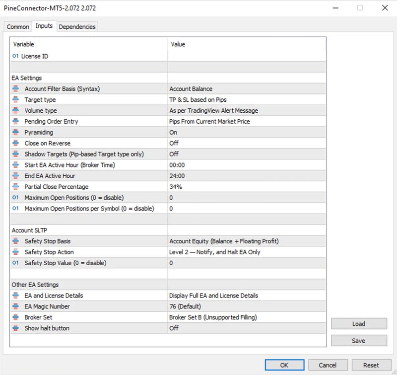Click the icon beside Pyramiding row
397x375 pixels.
click(16, 133)
